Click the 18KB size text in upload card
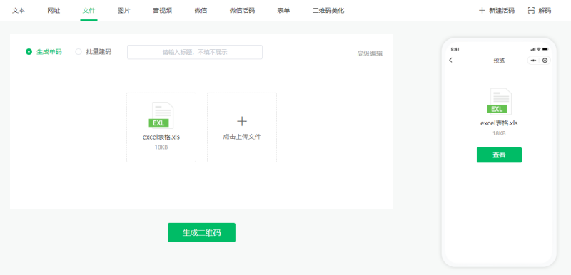Viewport: 571px width, 275px height. [161, 147]
